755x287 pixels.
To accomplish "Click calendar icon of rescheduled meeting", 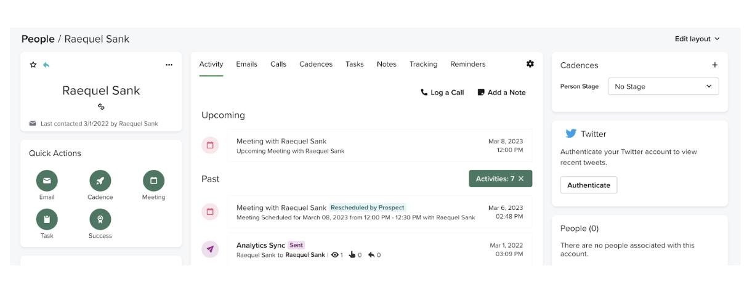I will pyautogui.click(x=210, y=212).
